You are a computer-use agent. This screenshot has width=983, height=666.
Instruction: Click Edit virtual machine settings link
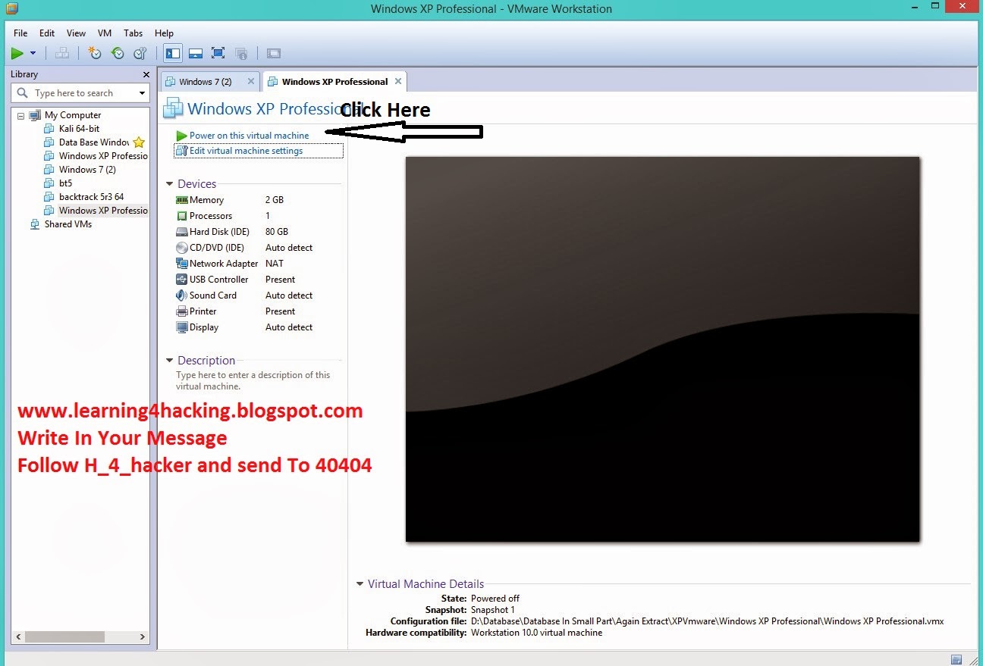click(x=246, y=151)
